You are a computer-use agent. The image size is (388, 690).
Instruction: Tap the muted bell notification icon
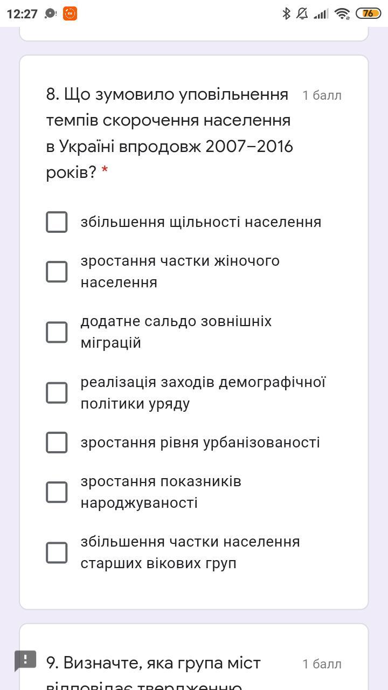pos(302,13)
